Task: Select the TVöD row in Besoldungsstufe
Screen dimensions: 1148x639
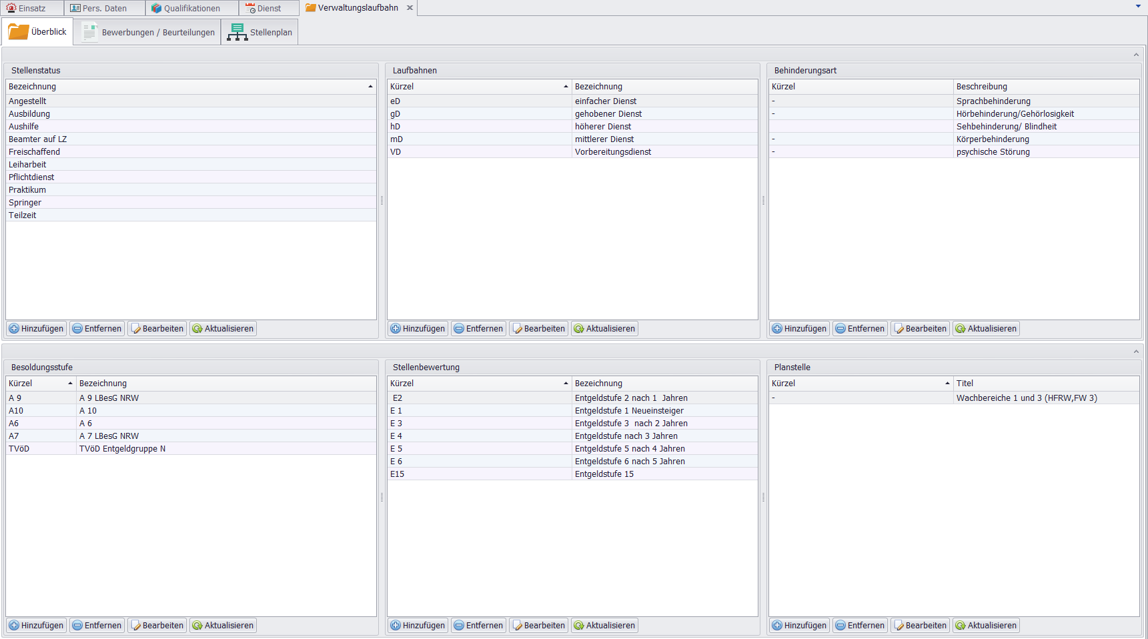Action: 19,449
